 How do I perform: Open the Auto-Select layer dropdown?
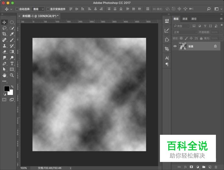pyautogui.click(x=38, y=9)
